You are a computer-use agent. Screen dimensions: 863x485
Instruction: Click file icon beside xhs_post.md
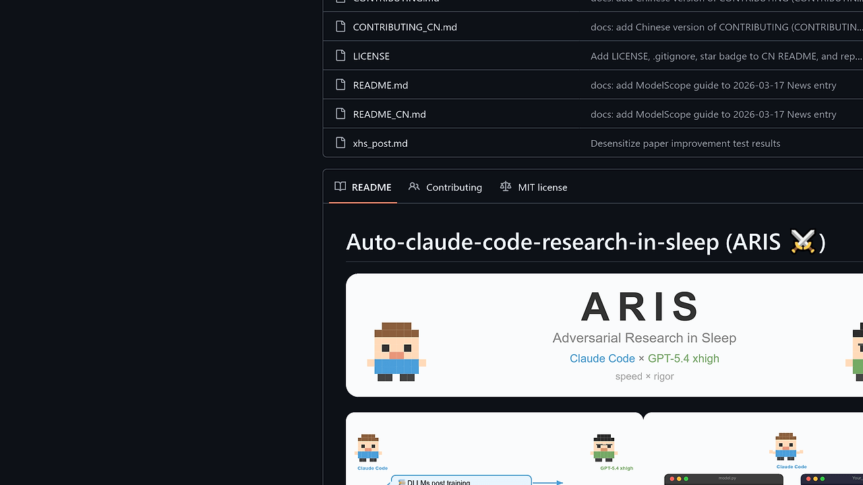(x=340, y=143)
